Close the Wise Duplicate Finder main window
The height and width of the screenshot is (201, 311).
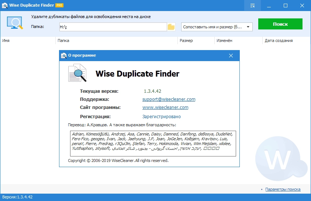tap(302, 6)
